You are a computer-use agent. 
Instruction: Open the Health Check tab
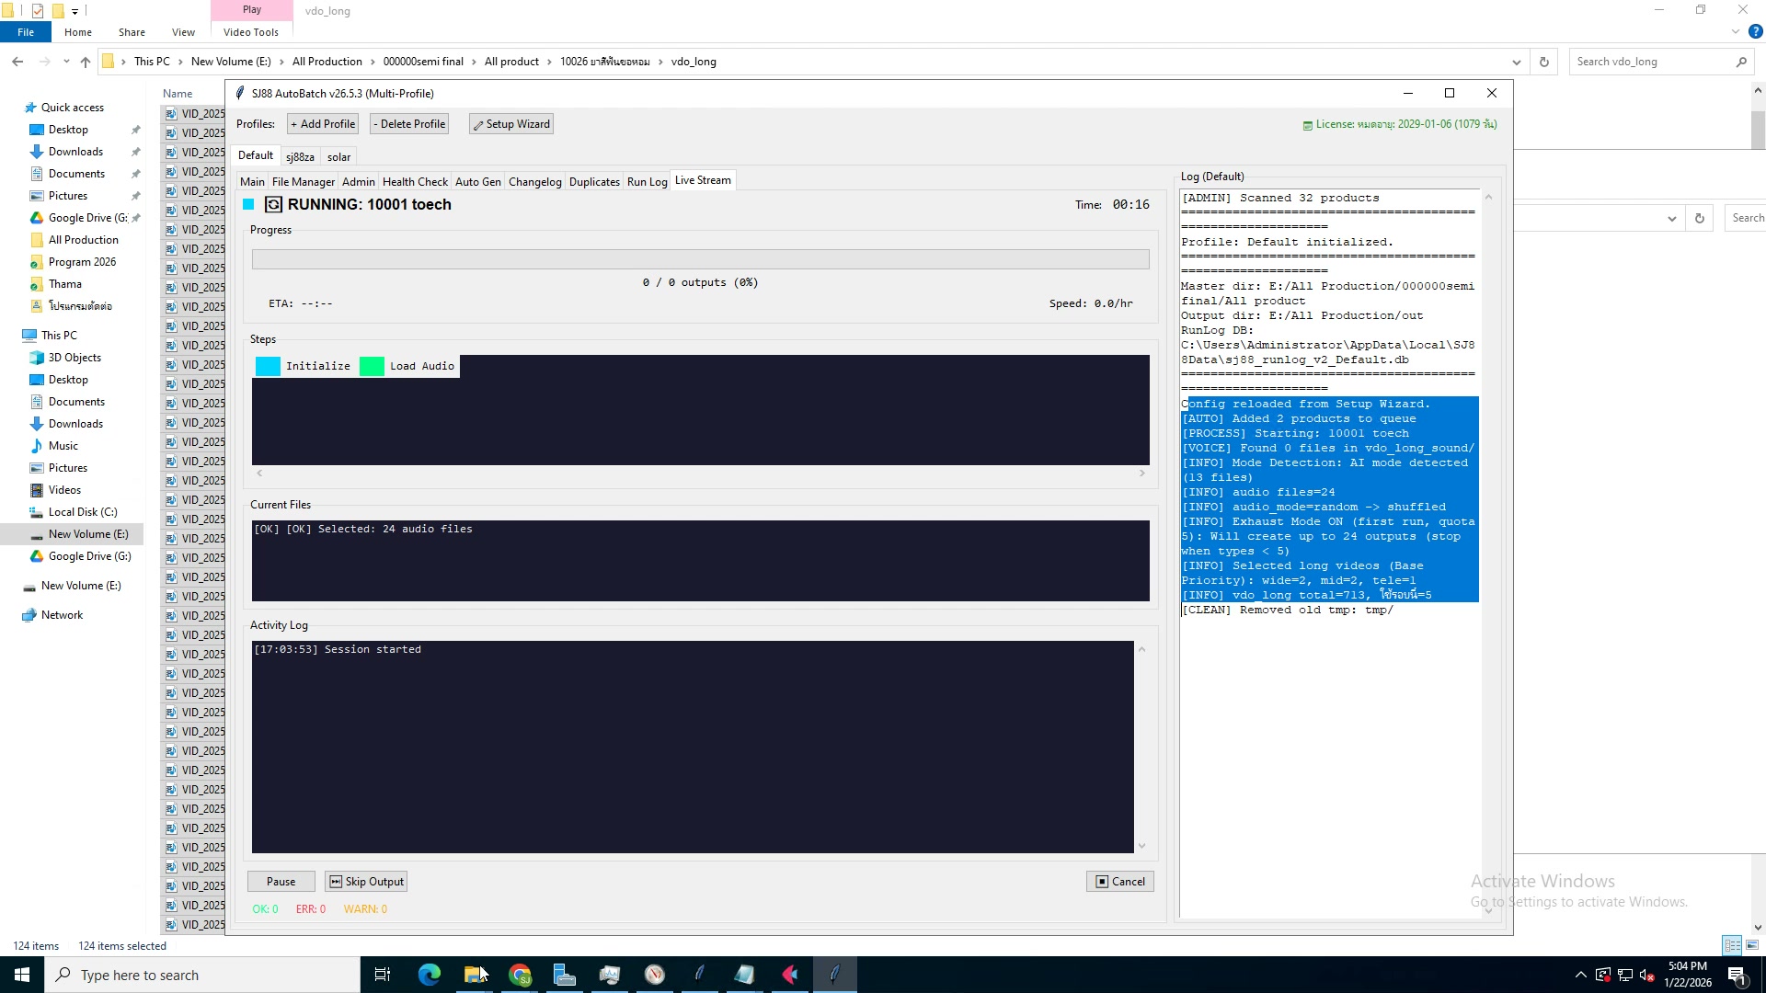tap(415, 181)
